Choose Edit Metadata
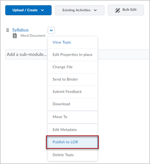This screenshot has height=164, width=150. click(x=73, y=130)
